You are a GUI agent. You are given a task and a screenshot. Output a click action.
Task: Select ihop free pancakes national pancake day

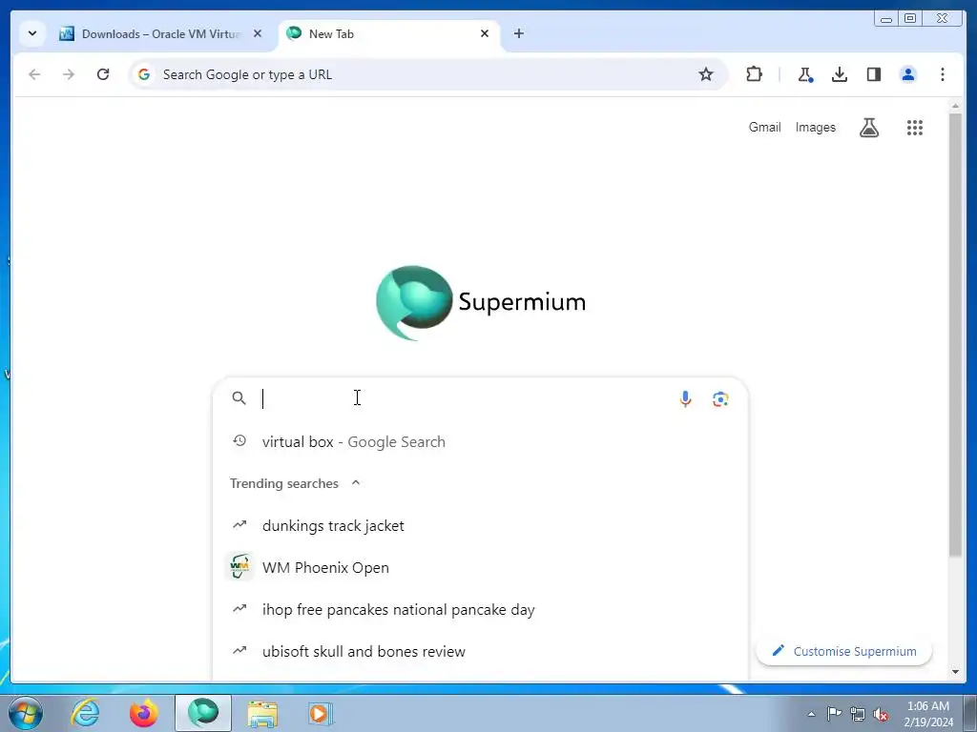pyautogui.click(x=480, y=609)
